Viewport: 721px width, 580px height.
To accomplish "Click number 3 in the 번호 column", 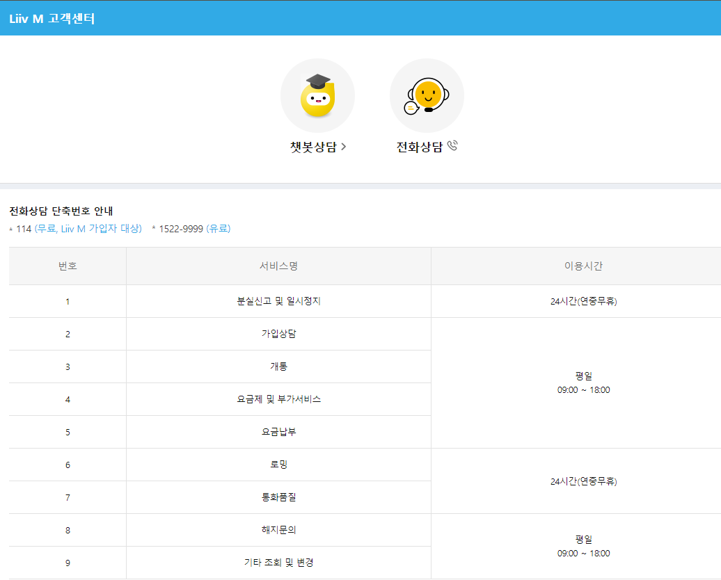I will click(68, 366).
